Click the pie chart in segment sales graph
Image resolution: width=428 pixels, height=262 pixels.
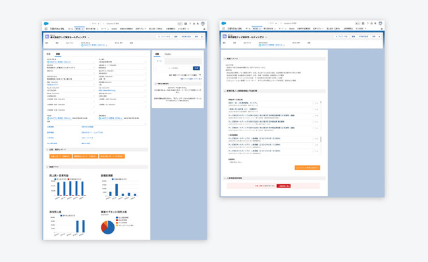[x=108, y=227]
